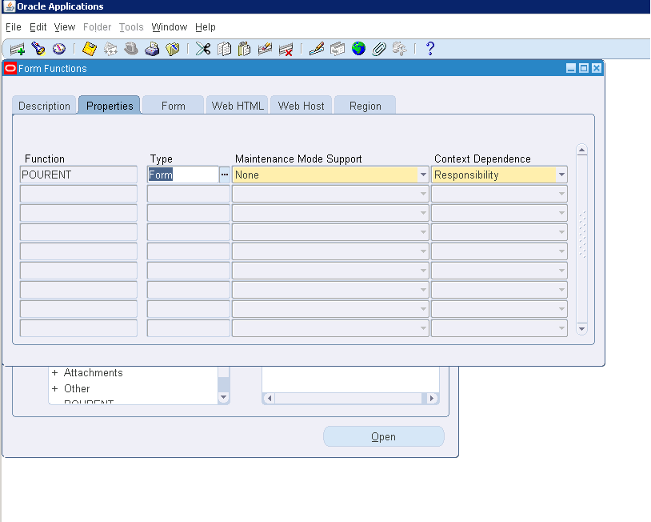
Task: Expand the Attachments tree node
Action: click(x=55, y=373)
